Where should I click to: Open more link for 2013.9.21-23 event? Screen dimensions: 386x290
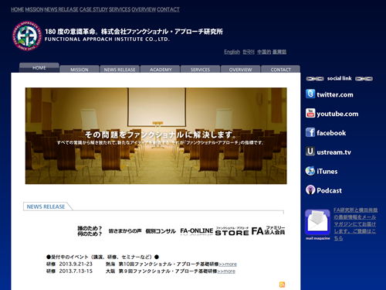tap(228, 264)
